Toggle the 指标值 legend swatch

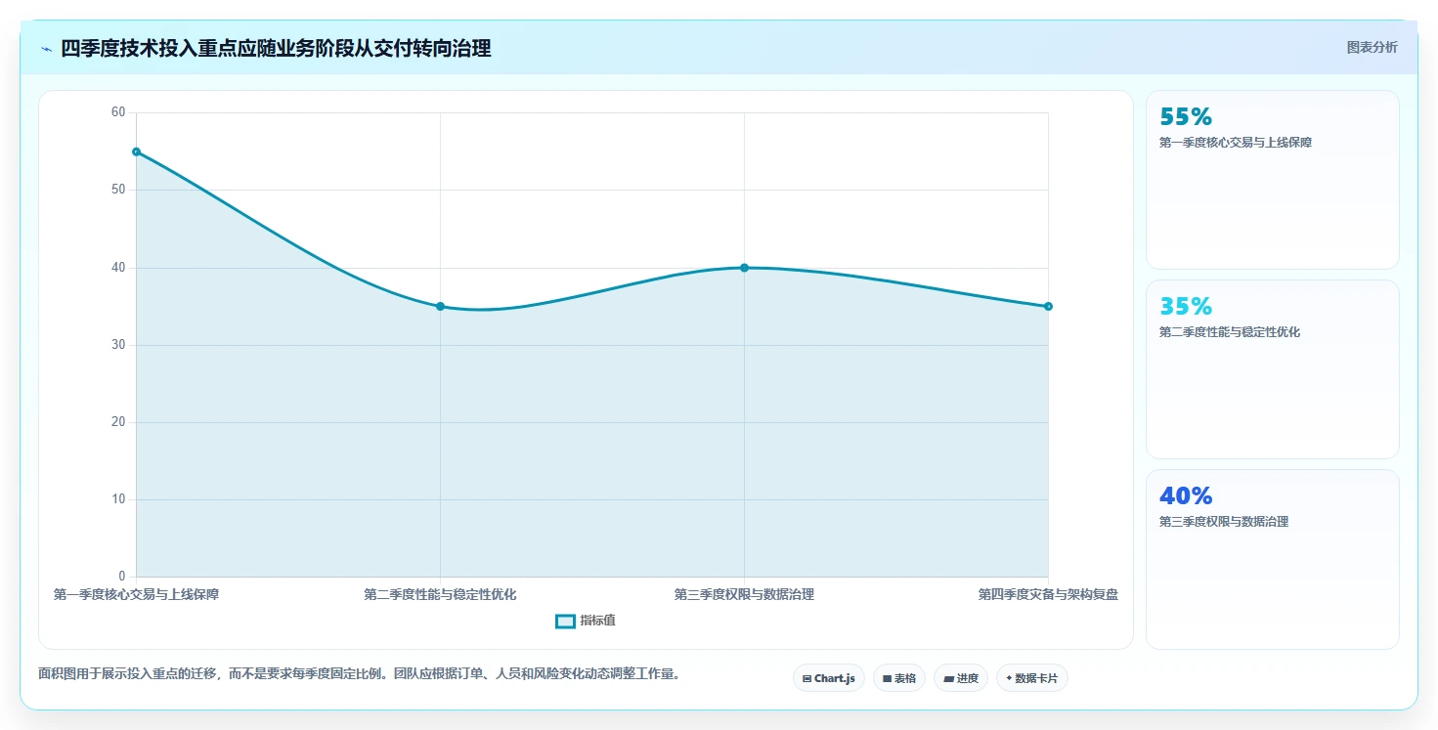565,621
